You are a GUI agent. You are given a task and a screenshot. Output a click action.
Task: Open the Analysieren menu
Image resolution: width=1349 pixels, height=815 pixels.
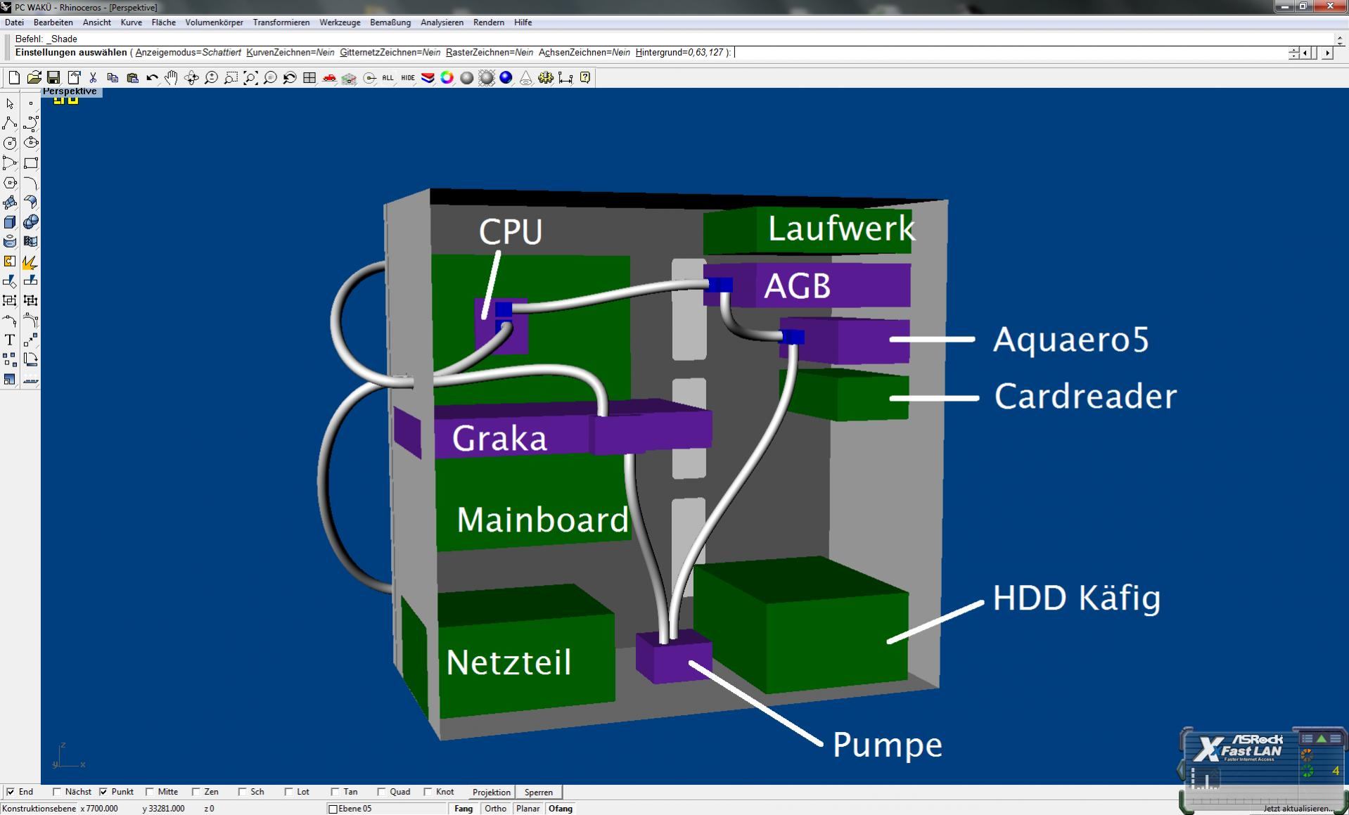pyautogui.click(x=442, y=23)
